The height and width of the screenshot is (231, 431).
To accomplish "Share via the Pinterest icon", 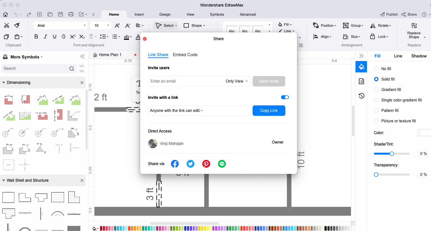I will [206, 164].
